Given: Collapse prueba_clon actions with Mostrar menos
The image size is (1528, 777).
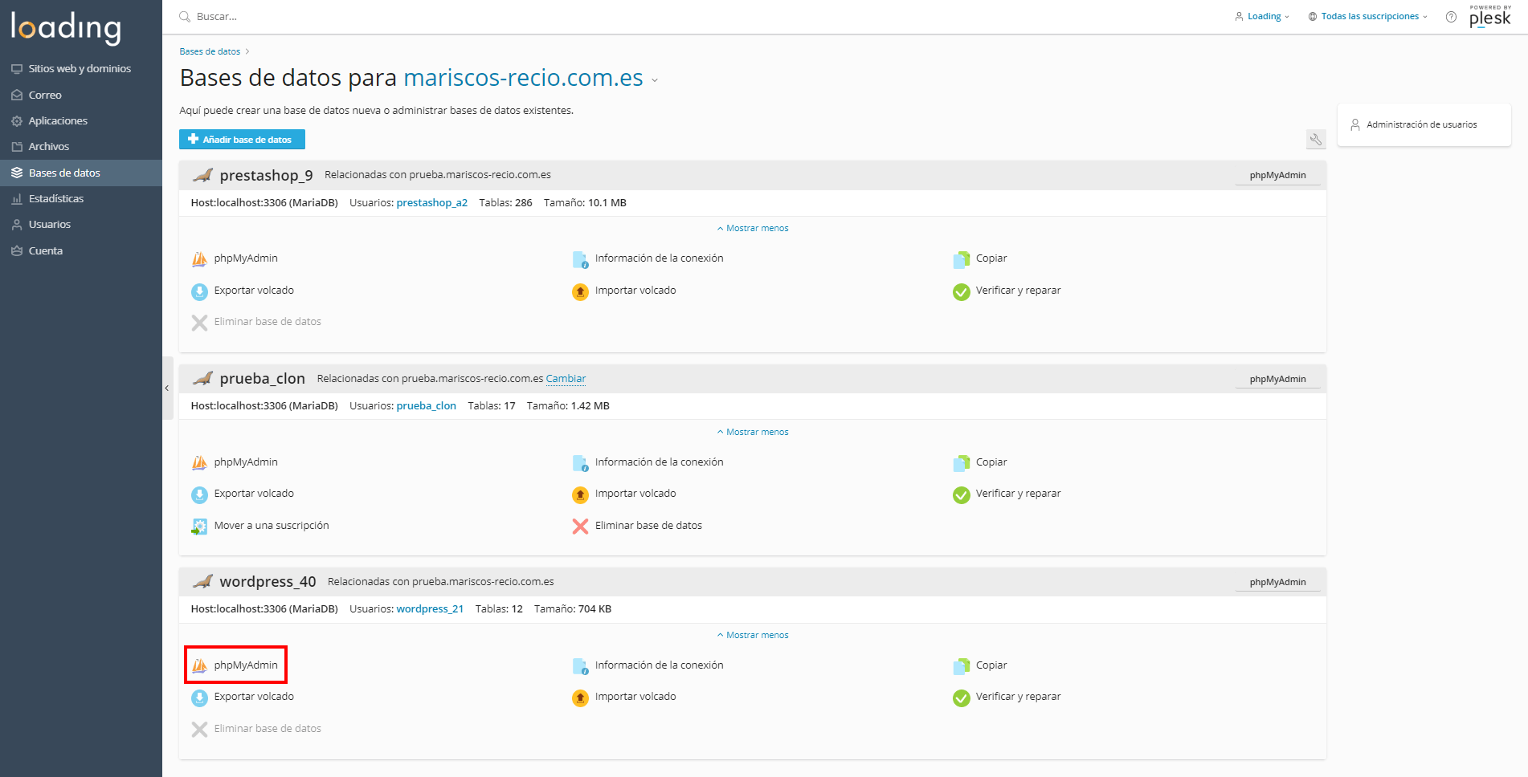Looking at the screenshot, I should (753, 432).
